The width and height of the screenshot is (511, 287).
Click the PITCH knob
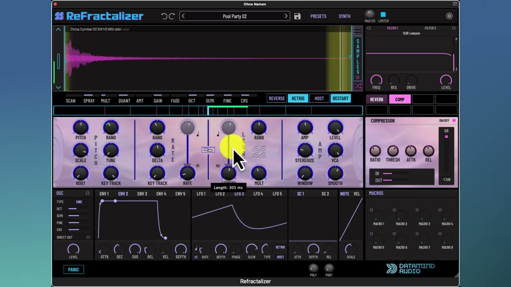pyautogui.click(x=81, y=128)
